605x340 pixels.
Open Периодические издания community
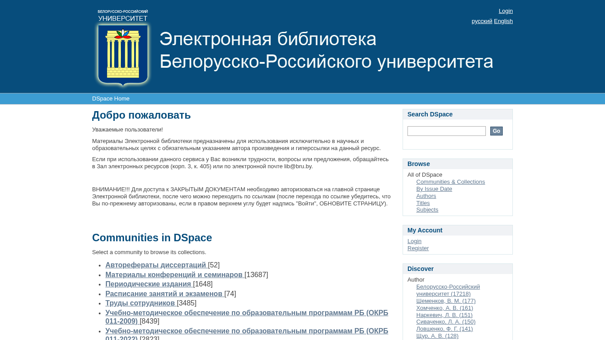click(x=149, y=284)
